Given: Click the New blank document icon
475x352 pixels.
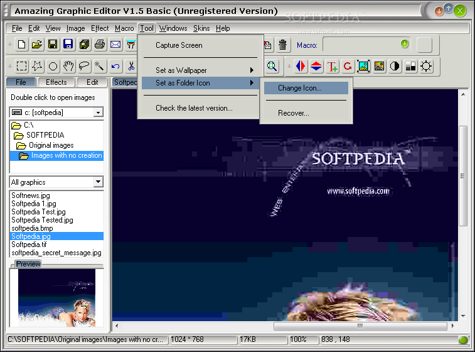Looking at the screenshot, I should click(x=21, y=45).
